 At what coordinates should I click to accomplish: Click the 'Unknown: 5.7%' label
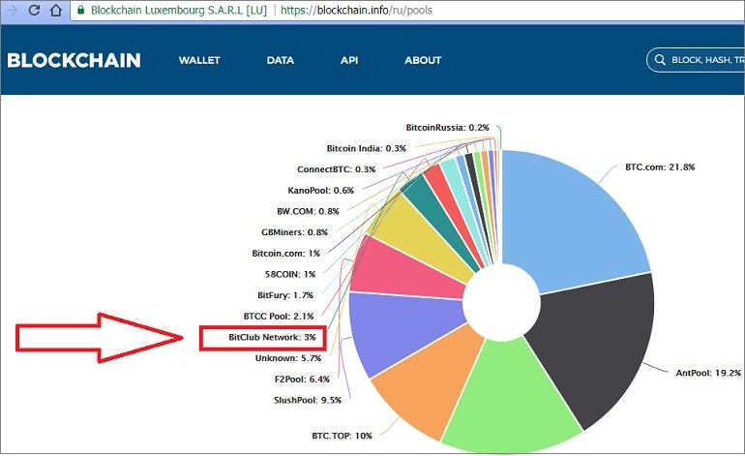(x=288, y=358)
